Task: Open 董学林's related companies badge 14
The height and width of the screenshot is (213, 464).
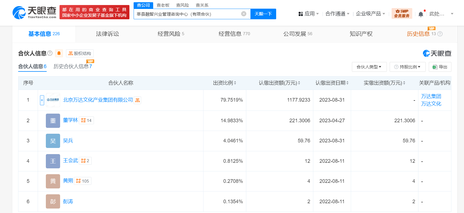Action: tap(86, 120)
